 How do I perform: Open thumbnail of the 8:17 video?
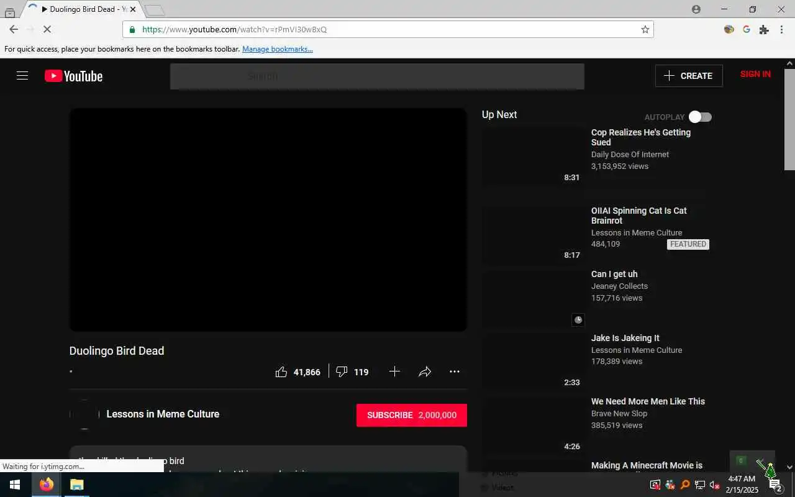(533, 234)
